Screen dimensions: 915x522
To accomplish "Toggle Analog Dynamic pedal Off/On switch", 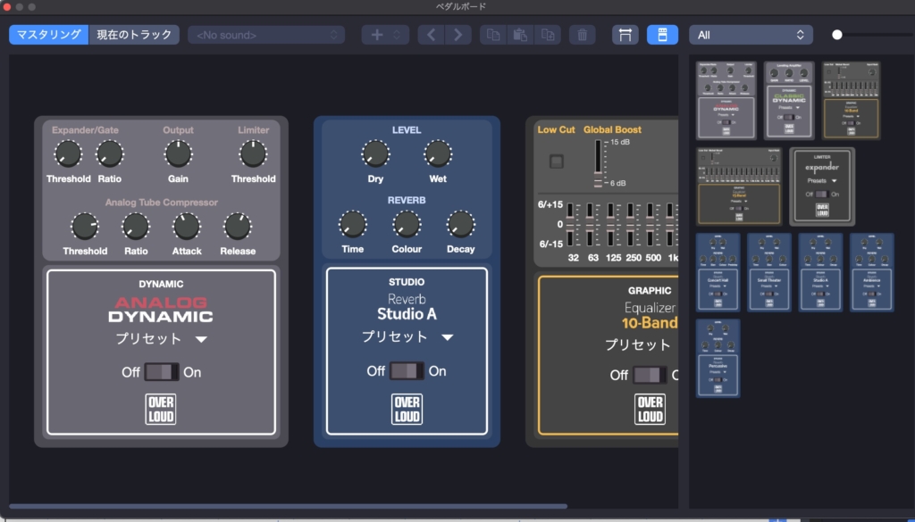I will [162, 372].
